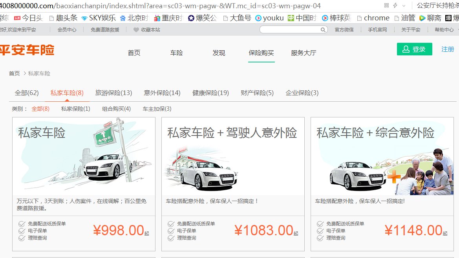
Task: Click the 注册 link
Action: coord(448,49)
